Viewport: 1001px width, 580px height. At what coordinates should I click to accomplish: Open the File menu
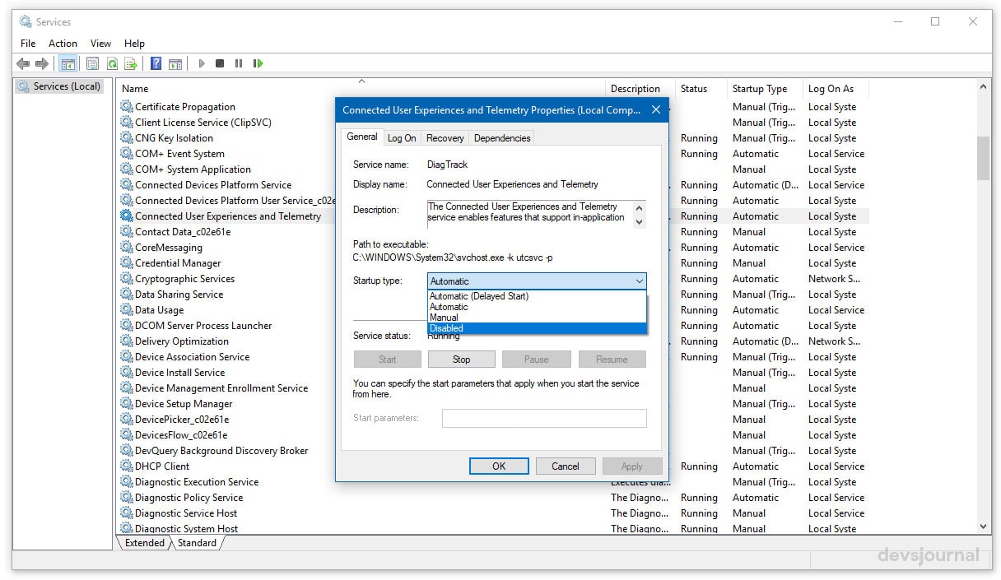point(28,44)
